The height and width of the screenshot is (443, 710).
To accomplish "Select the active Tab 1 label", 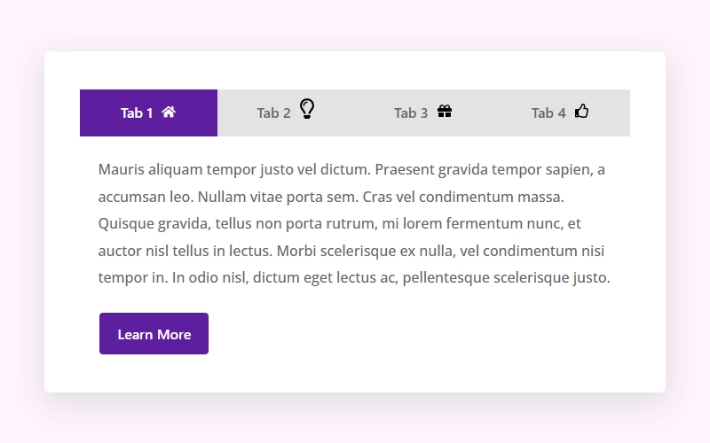I will coord(137,113).
